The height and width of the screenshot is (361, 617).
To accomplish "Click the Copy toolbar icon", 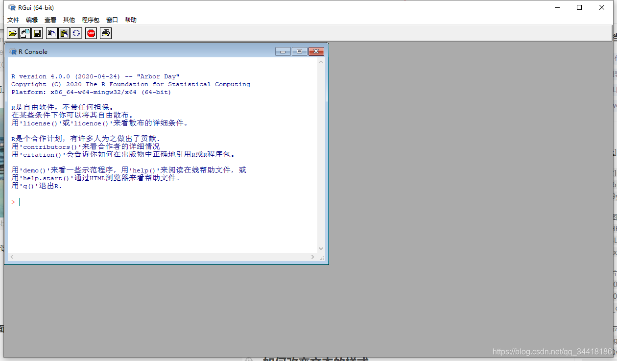I will pos(51,33).
